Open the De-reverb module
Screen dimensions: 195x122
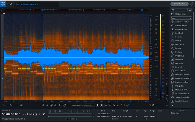(x=177, y=60)
